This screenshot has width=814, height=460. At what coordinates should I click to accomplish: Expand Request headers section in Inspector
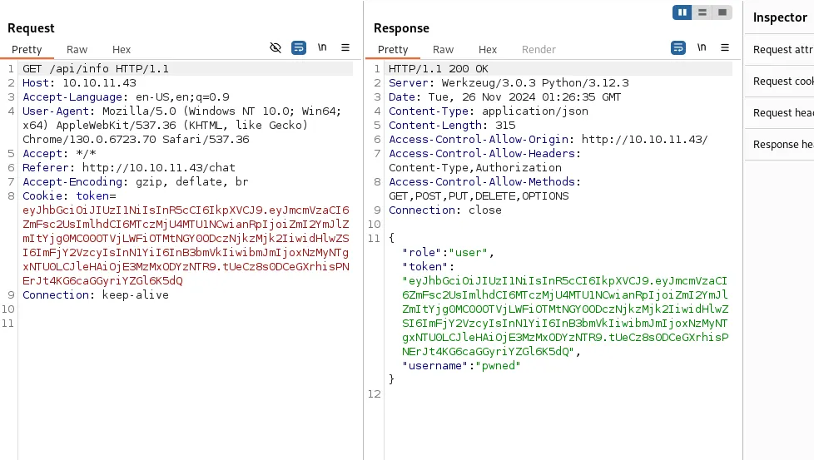(783, 113)
